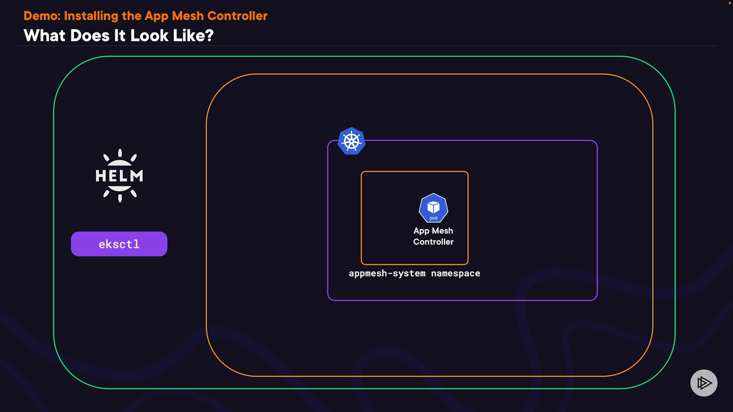This screenshot has height=412, width=733.
Task: Click the word 'Controller' under the pod
Action: (433, 242)
